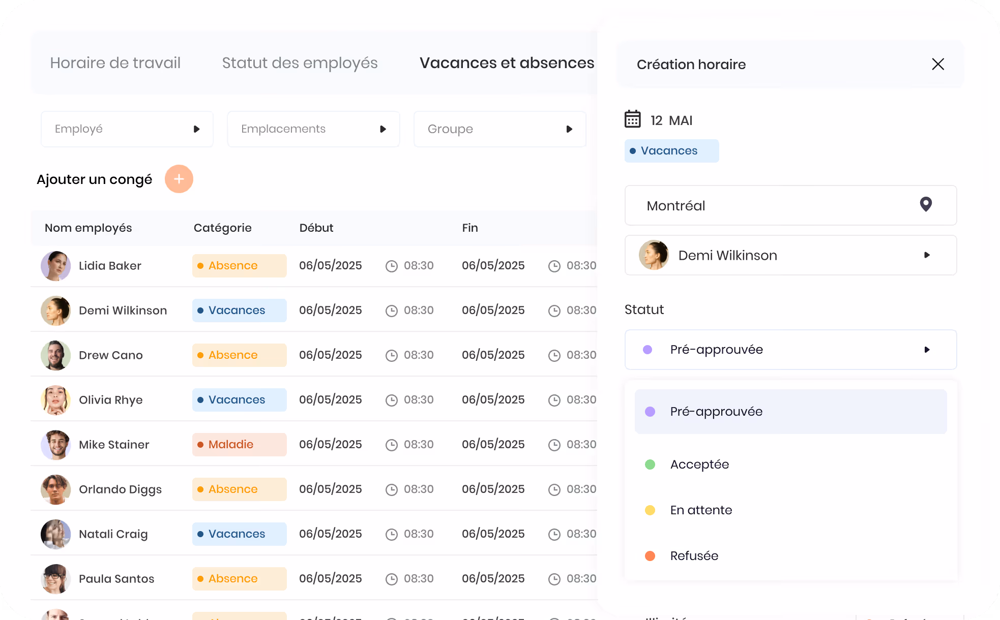Click the start clock icon in Orlando Diggs row
This screenshot has width=1000, height=620.
click(x=391, y=489)
